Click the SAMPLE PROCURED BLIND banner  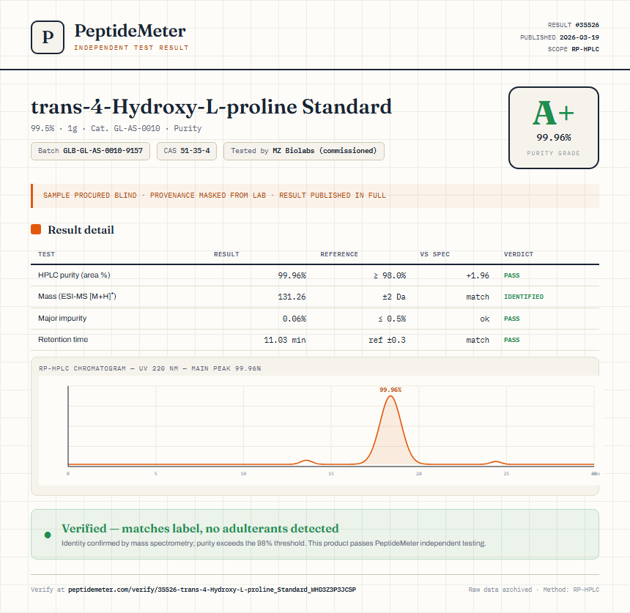click(315, 196)
